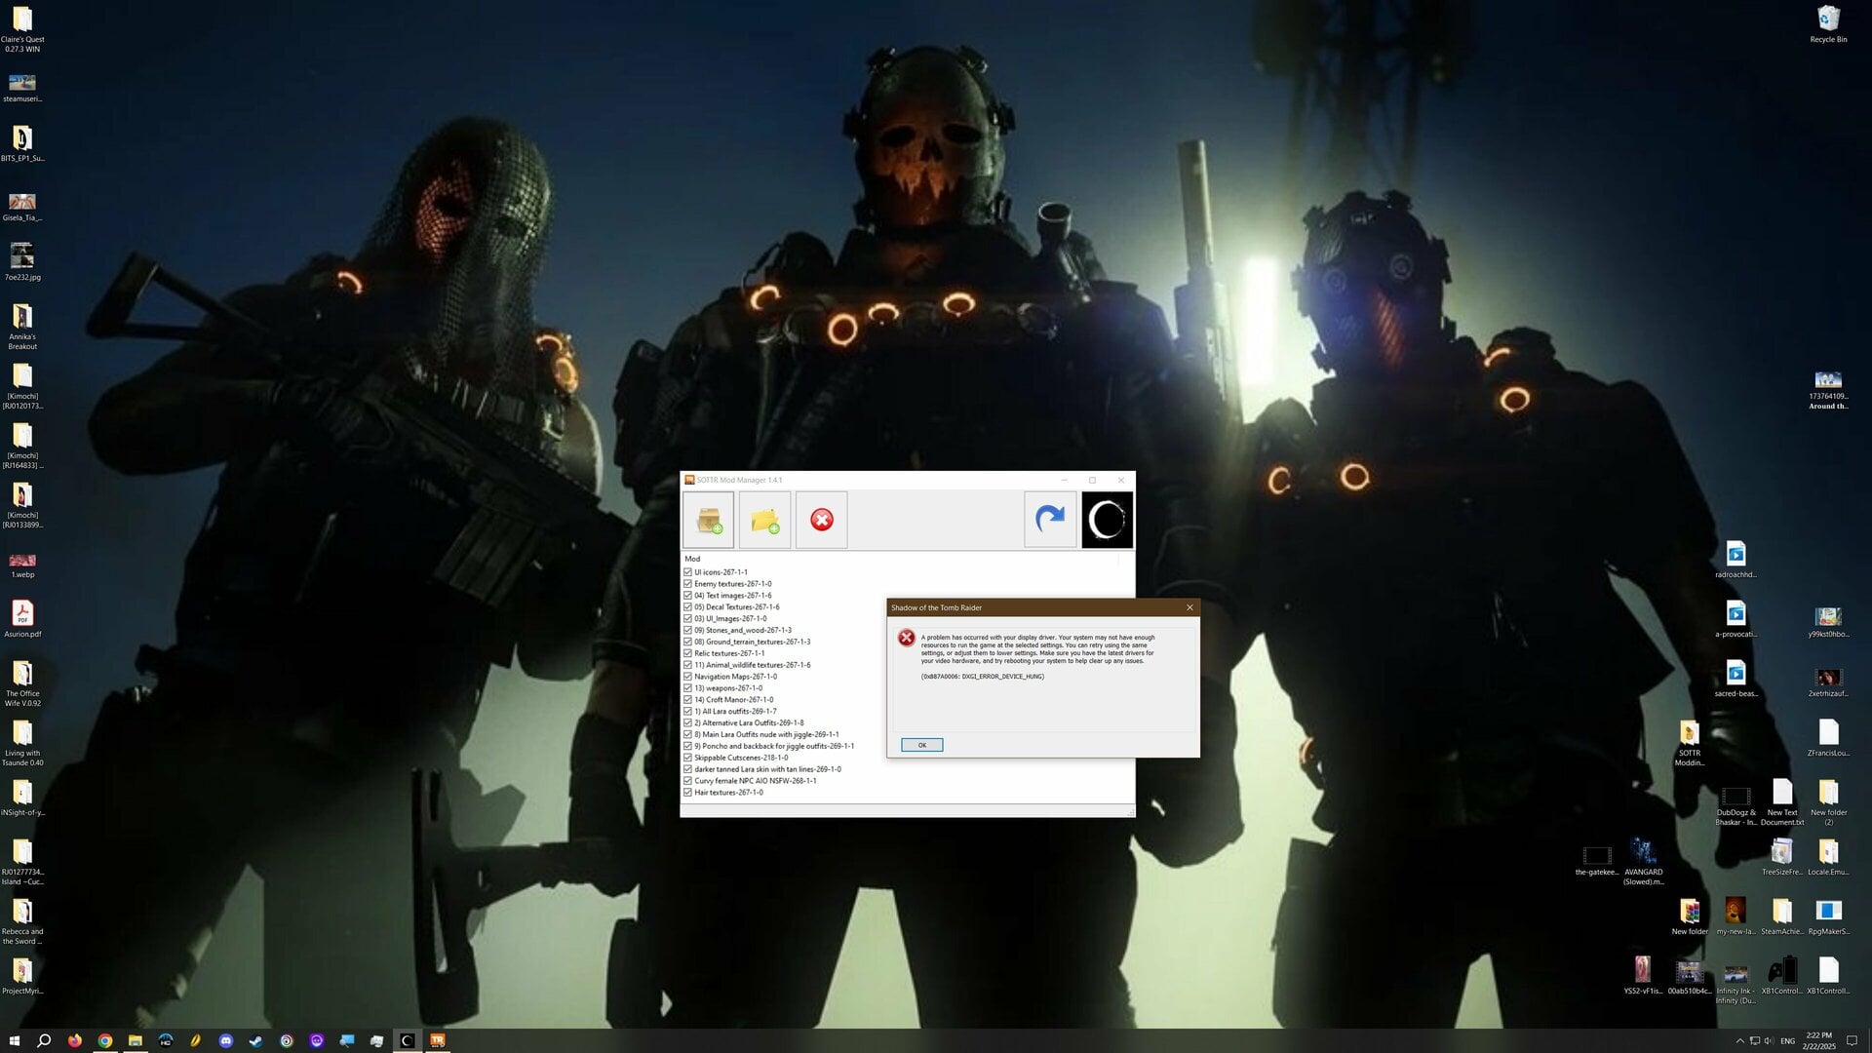
Task: Toggle the Enemy textures-267-1-0 checkbox
Action: point(687,584)
